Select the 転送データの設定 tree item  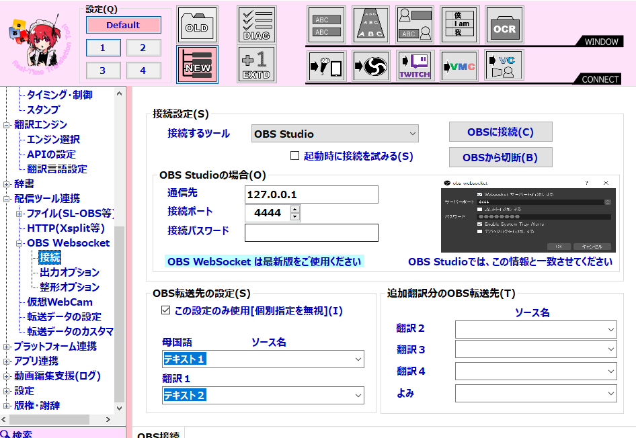(x=64, y=317)
